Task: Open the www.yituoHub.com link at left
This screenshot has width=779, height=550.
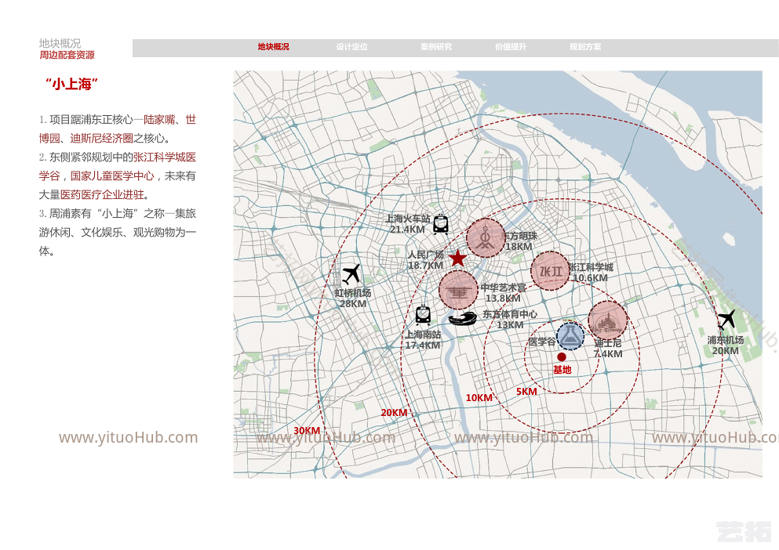Action: pos(128,437)
